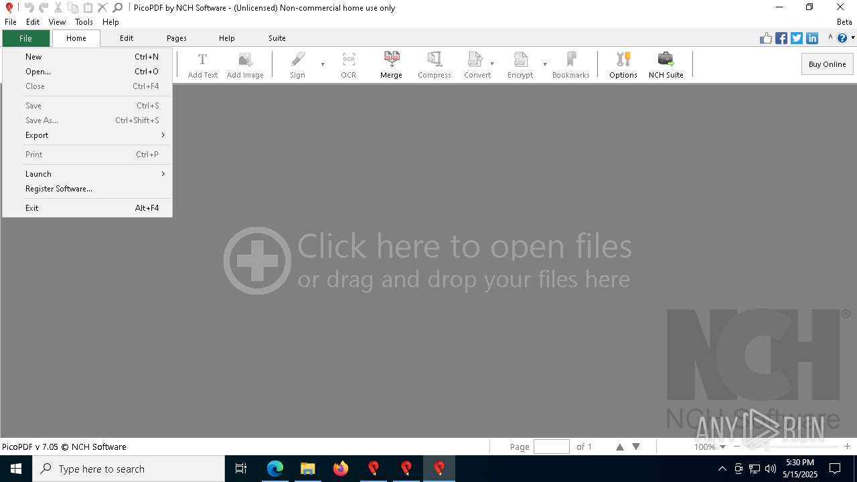The image size is (857, 482).
Task: Switch to the Help ribbon tab
Action: click(227, 38)
